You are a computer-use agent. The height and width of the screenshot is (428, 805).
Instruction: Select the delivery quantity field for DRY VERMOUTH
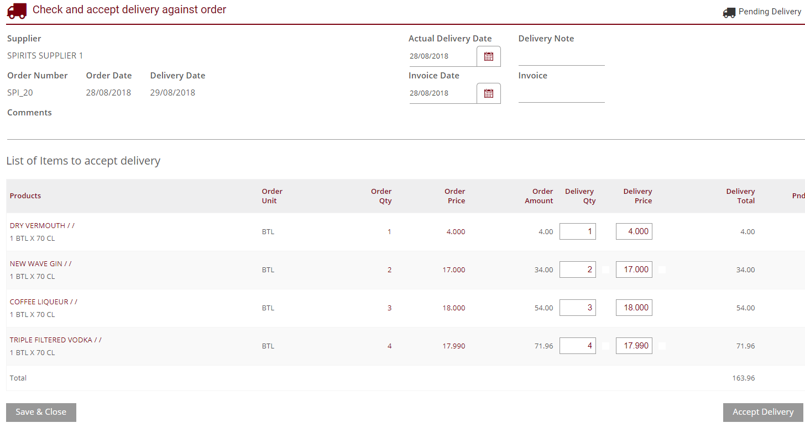[577, 231]
